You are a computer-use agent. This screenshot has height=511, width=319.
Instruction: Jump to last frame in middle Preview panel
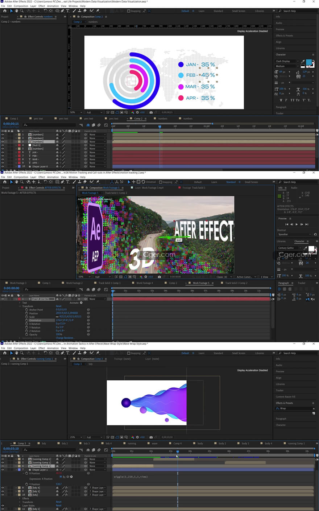307,224
